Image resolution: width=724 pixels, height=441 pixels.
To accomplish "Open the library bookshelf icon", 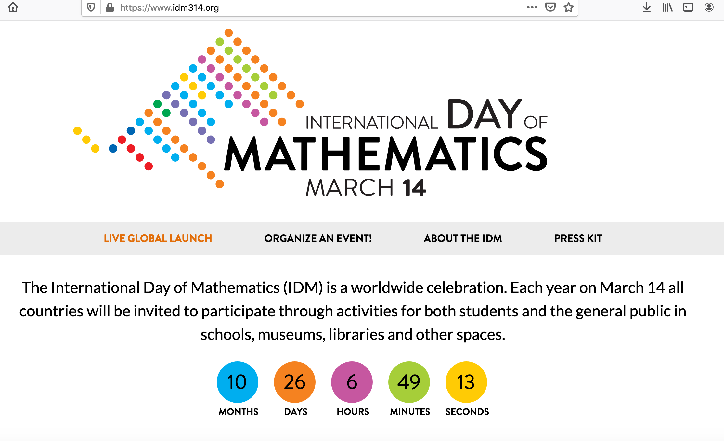I will point(667,7).
